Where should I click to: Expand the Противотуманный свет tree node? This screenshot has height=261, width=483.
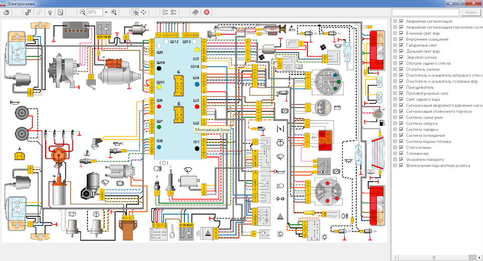(x=395, y=93)
